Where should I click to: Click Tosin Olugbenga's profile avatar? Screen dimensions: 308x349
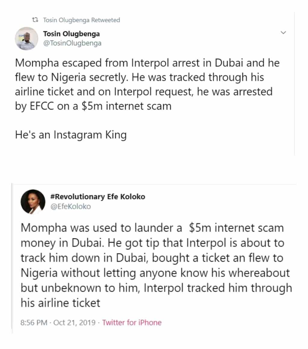[26, 38]
